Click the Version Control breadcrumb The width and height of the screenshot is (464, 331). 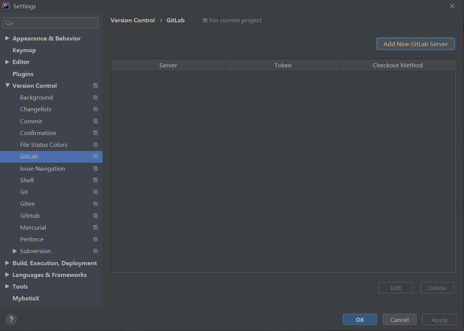[132, 20]
